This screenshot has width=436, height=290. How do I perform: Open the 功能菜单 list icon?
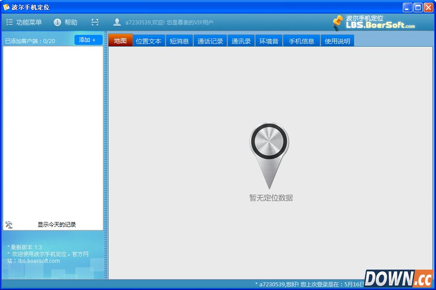pos(10,22)
